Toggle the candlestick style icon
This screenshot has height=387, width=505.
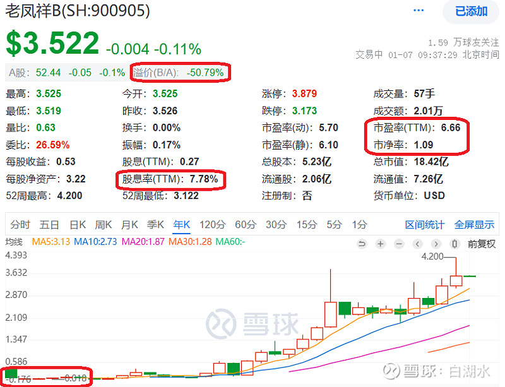click(454, 244)
